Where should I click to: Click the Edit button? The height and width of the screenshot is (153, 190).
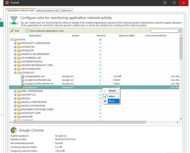(x=15, y=31)
